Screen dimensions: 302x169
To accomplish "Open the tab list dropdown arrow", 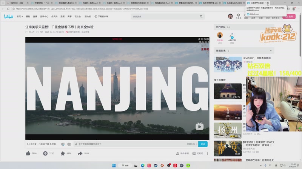I will pos(3,3).
